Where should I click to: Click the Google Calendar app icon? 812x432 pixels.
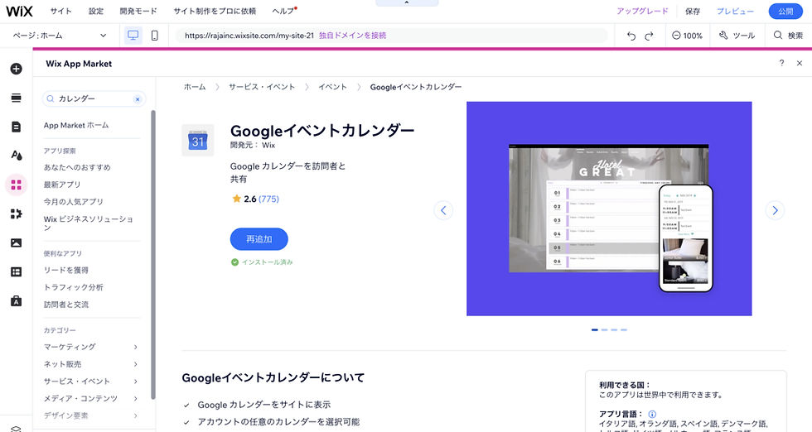tap(198, 140)
